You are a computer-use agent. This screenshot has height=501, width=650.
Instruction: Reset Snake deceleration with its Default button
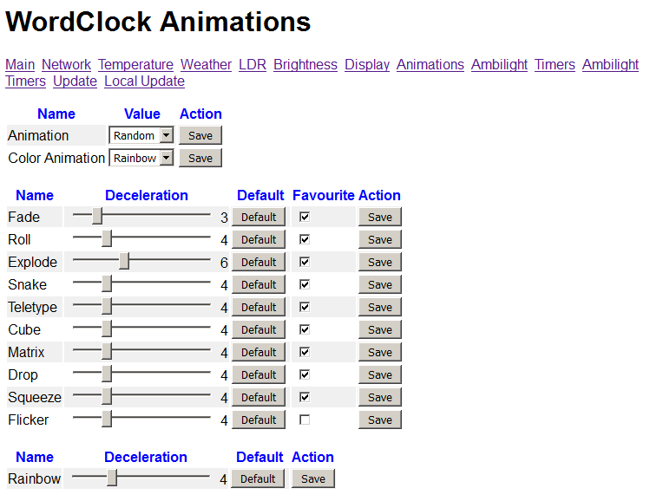[259, 285]
